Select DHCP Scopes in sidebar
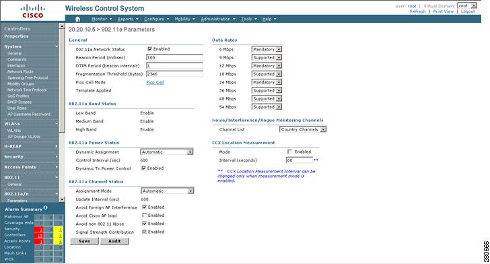This screenshot has height=264, width=490. 20,102
